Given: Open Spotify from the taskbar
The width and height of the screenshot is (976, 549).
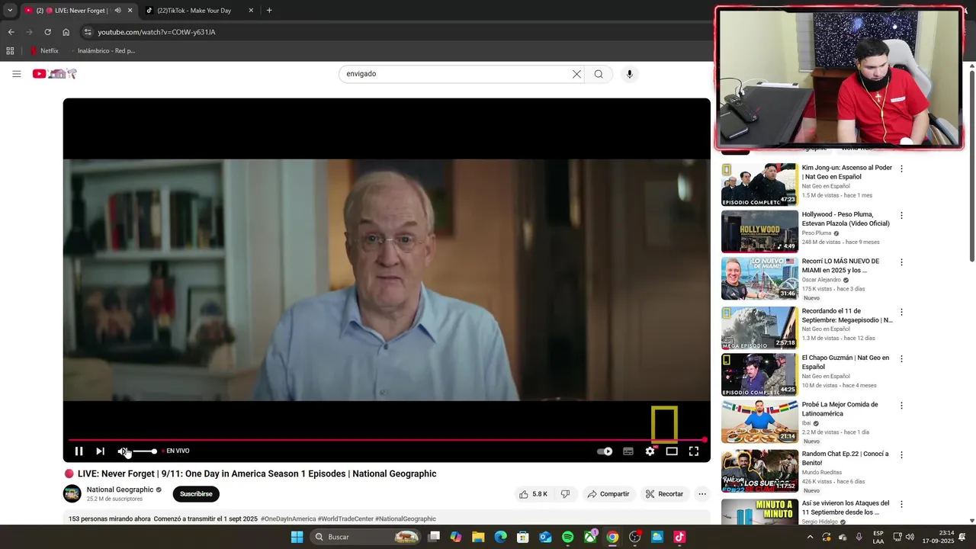Looking at the screenshot, I should [567, 537].
